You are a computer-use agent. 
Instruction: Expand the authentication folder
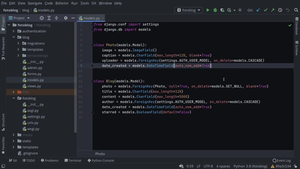pyautogui.click(x=14, y=31)
